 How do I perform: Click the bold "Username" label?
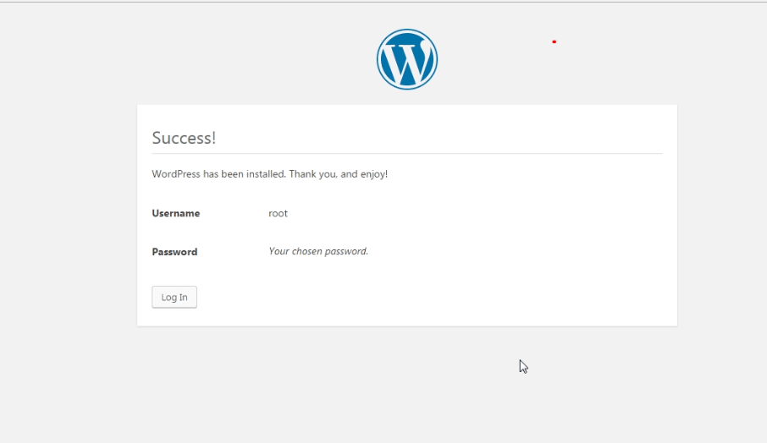point(176,214)
